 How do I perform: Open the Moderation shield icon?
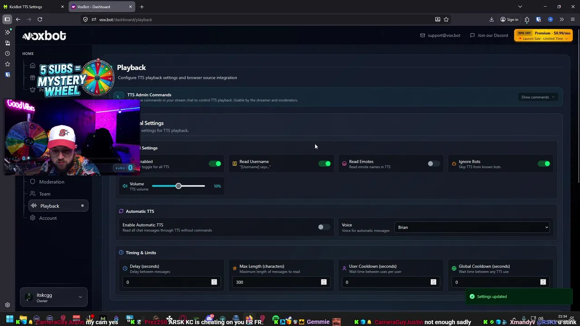pyautogui.click(x=33, y=182)
